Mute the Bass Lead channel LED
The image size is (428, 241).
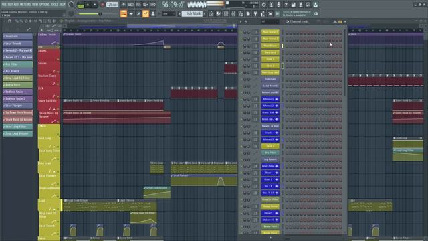pos(241,52)
